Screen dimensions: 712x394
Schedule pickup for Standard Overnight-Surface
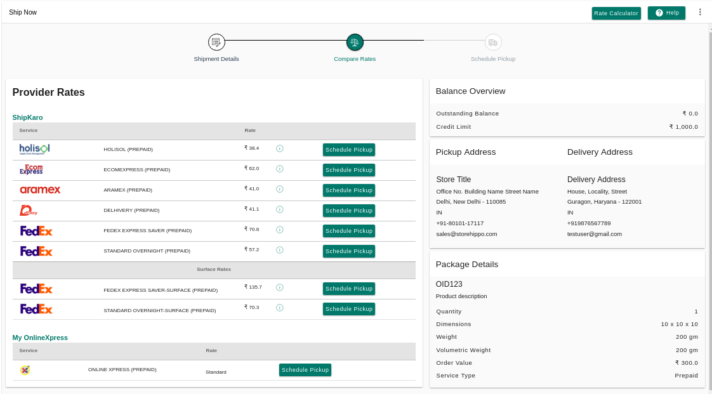(x=349, y=309)
